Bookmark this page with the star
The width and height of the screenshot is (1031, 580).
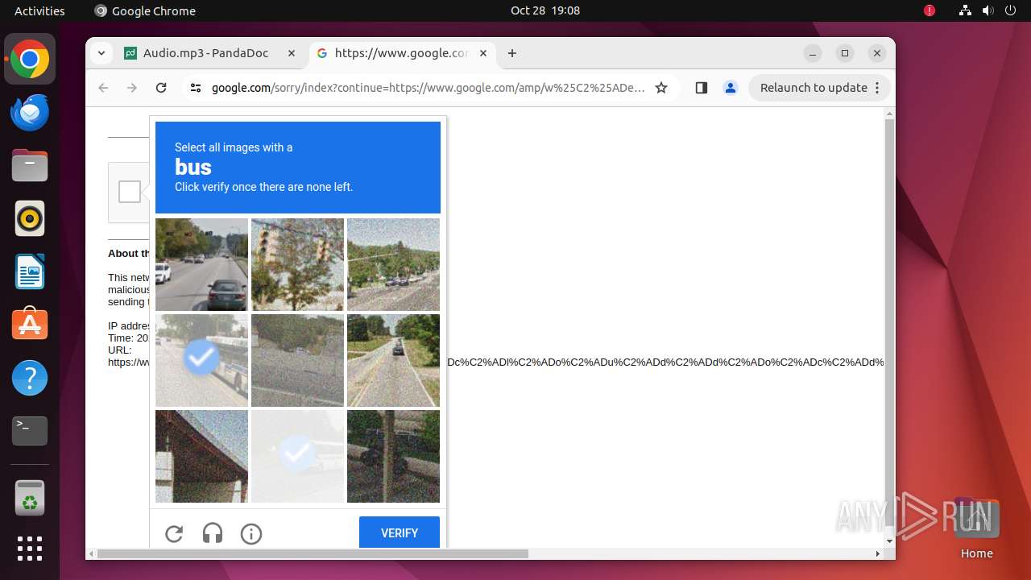click(x=661, y=88)
